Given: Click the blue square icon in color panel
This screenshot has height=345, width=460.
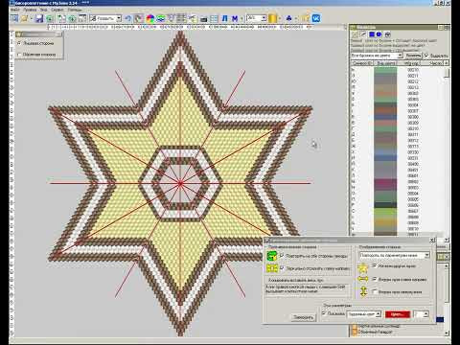Looking at the screenshot, I should tap(372, 34).
